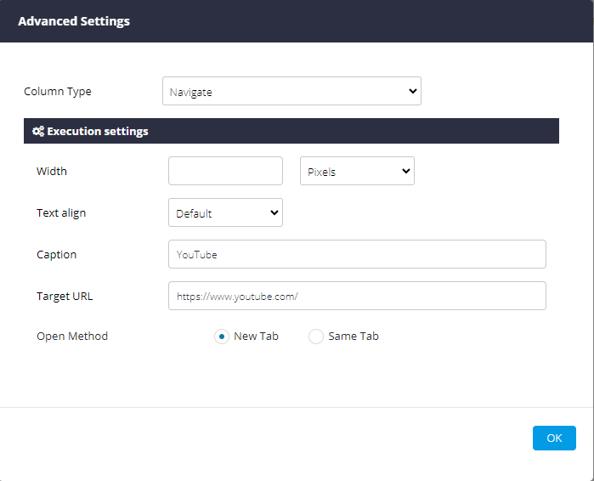Click the Column Type label

58,92
